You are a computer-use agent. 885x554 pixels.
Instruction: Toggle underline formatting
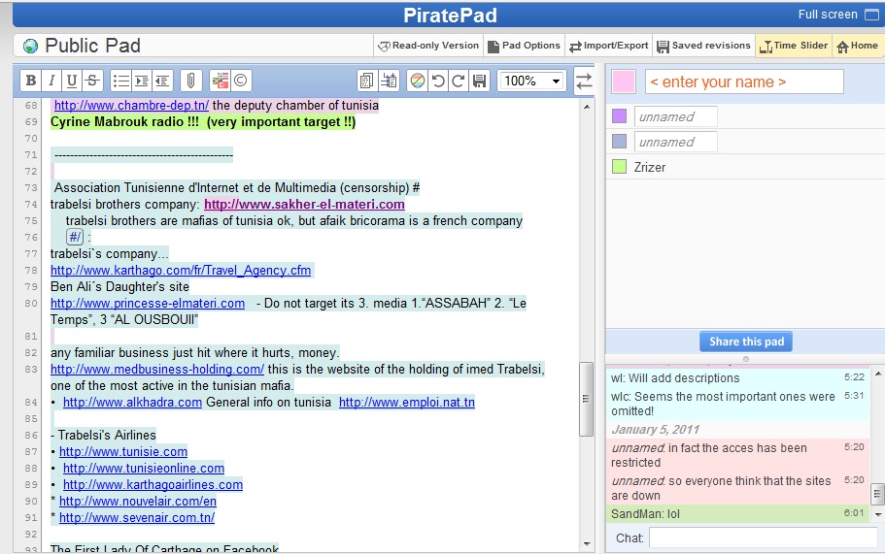(71, 81)
